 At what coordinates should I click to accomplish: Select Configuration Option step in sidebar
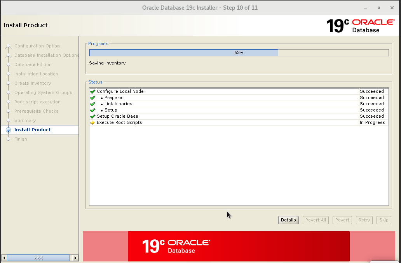coord(37,46)
